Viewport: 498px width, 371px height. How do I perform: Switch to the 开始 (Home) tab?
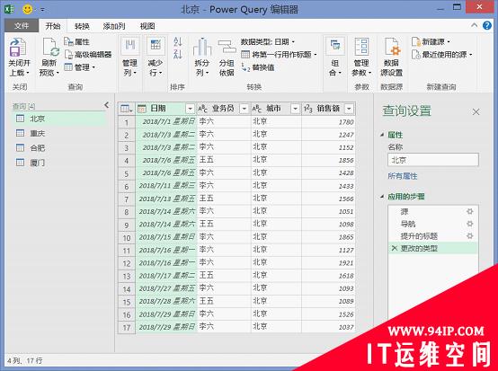pyautogui.click(x=53, y=26)
